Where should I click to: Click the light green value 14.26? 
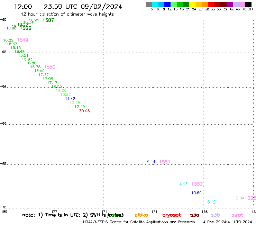point(61,91)
